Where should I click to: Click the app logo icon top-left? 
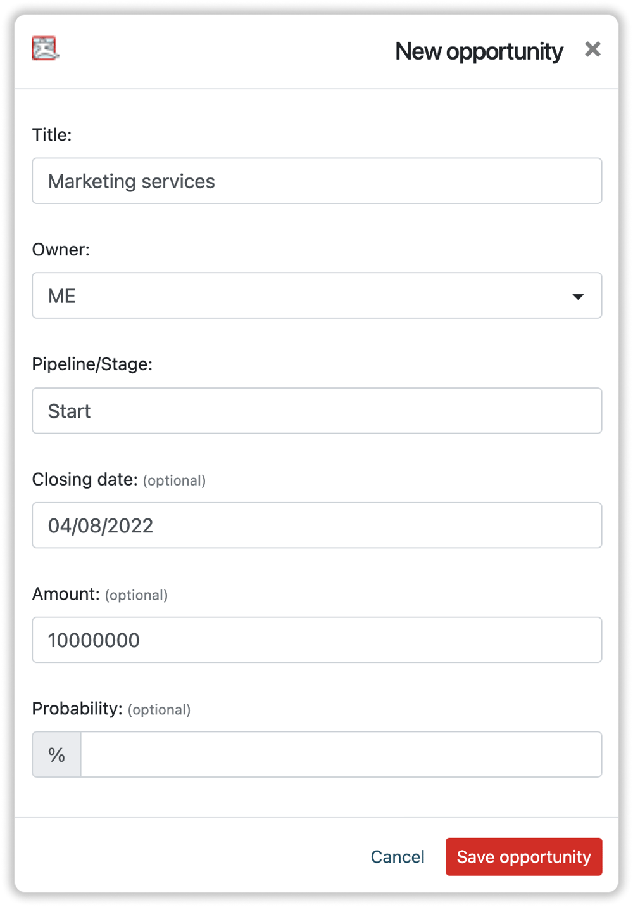(x=43, y=49)
